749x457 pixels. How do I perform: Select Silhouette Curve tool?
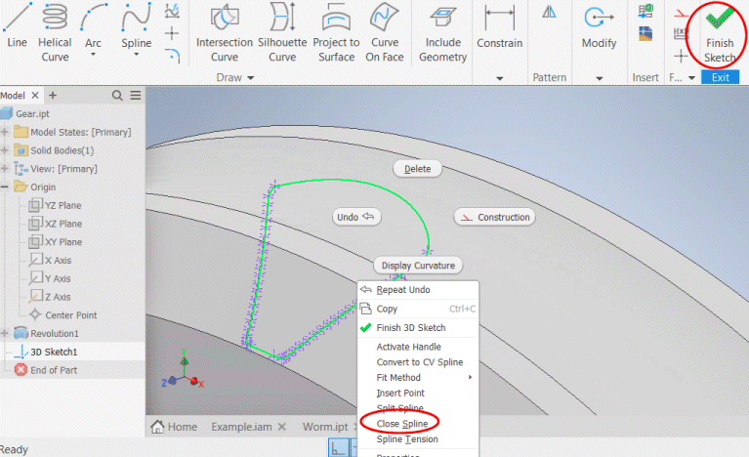282,32
